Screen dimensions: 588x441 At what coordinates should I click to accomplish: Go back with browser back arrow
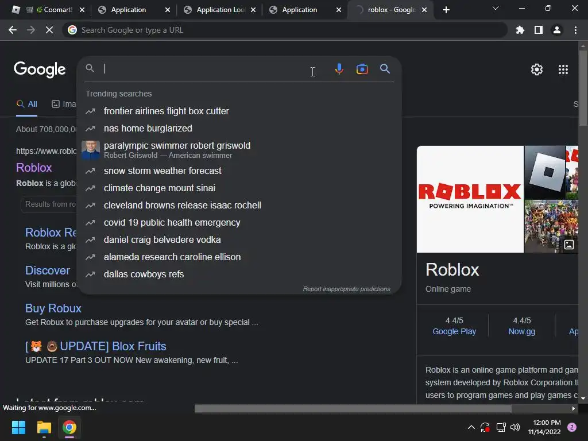click(13, 30)
